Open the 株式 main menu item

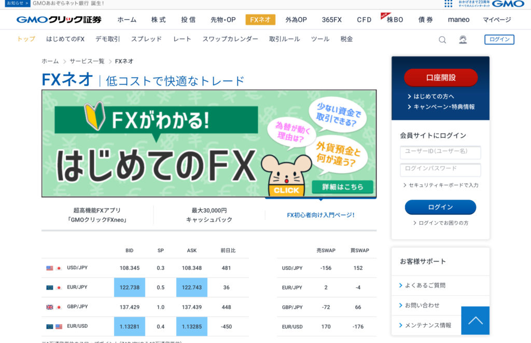pyautogui.click(x=159, y=20)
